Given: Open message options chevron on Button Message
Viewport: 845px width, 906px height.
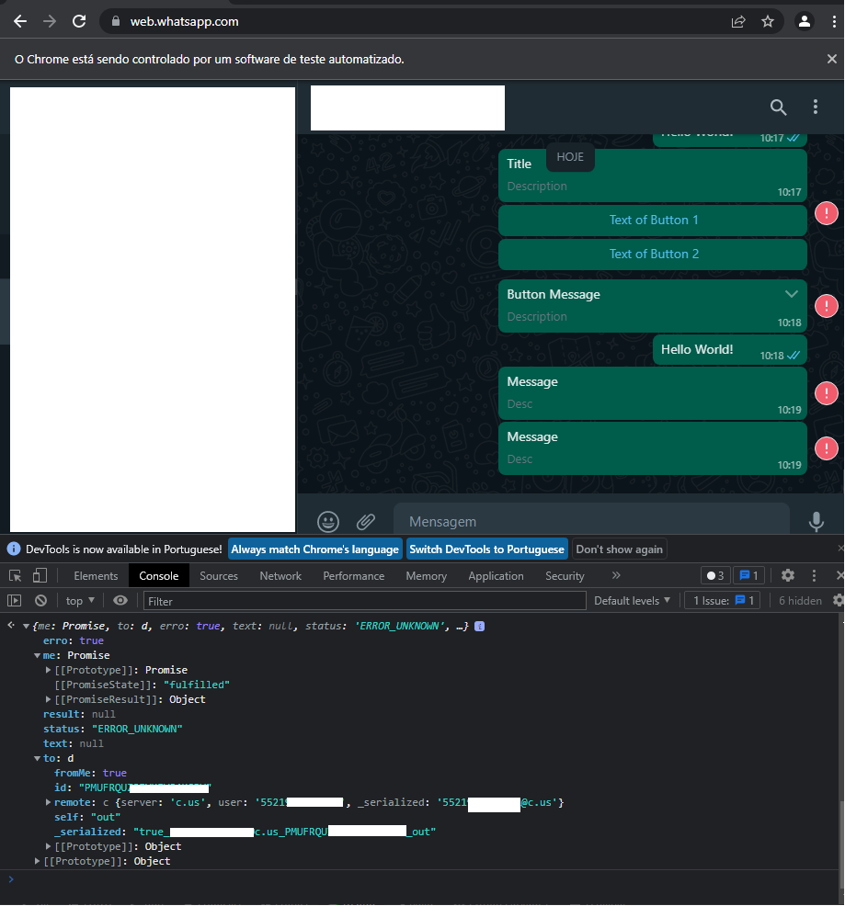Looking at the screenshot, I should click(x=792, y=294).
